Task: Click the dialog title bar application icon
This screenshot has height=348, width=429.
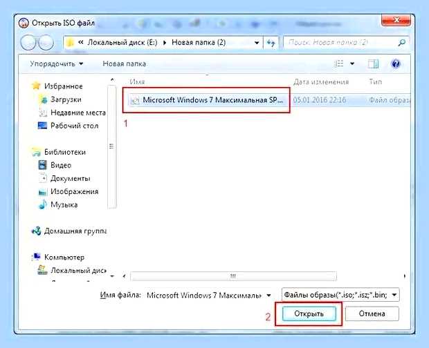Action: click(24, 23)
